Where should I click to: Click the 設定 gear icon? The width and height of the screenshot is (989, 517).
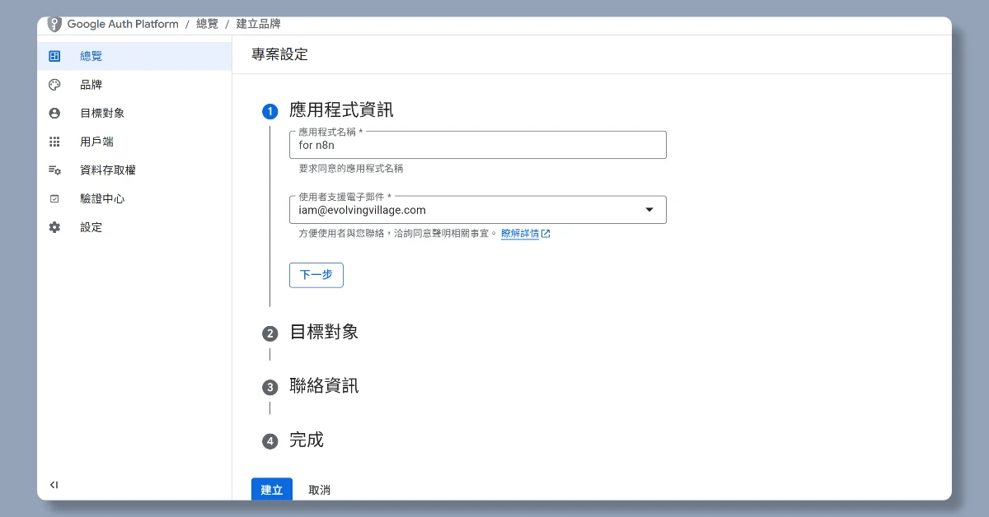[x=54, y=227]
